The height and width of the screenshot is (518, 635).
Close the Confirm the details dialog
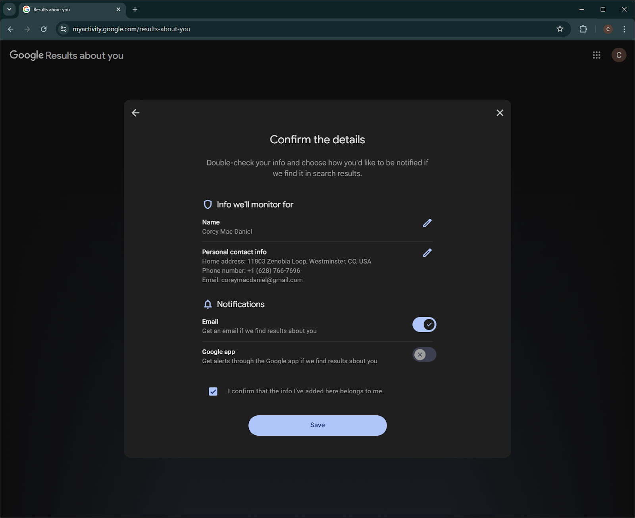(500, 113)
